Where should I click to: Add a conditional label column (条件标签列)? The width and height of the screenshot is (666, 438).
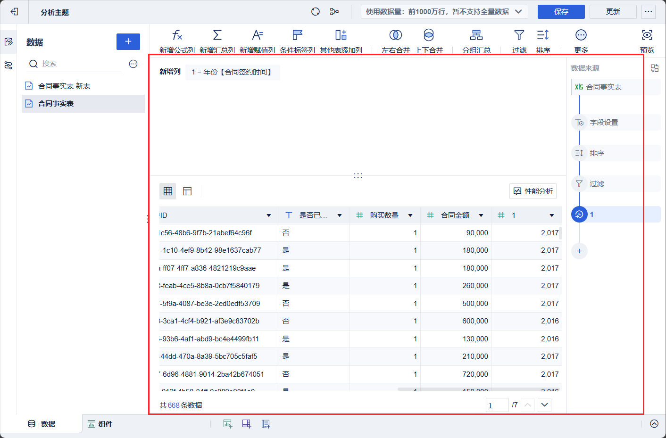coord(297,41)
